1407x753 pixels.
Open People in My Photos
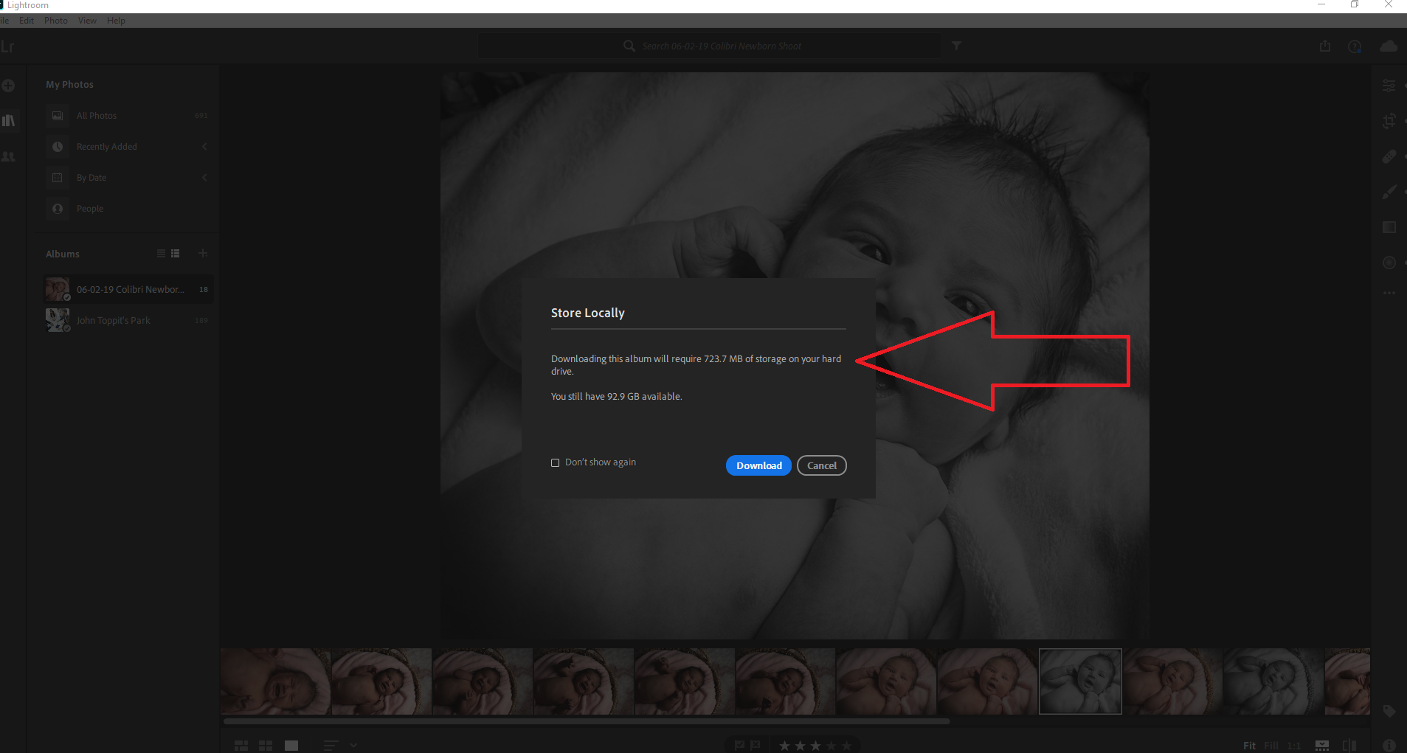(128, 209)
